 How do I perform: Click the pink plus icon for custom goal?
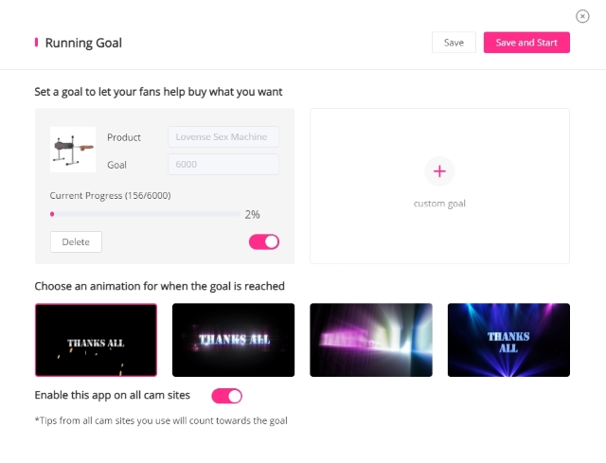point(439,171)
